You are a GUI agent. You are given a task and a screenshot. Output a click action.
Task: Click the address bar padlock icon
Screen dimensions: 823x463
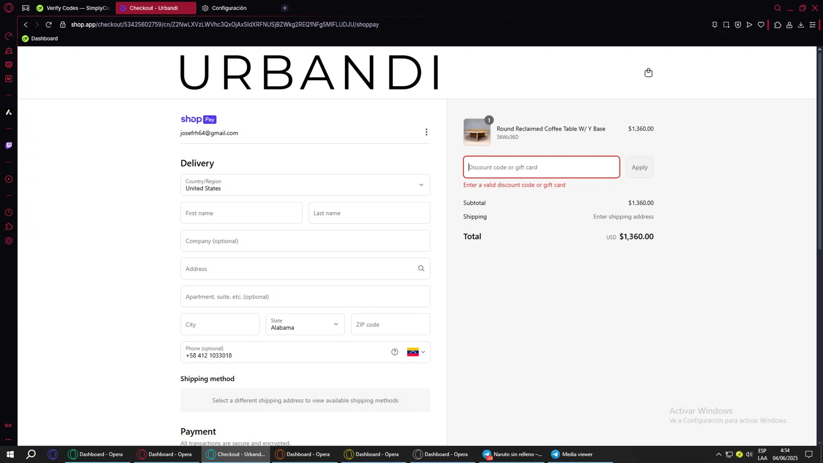[x=63, y=25]
